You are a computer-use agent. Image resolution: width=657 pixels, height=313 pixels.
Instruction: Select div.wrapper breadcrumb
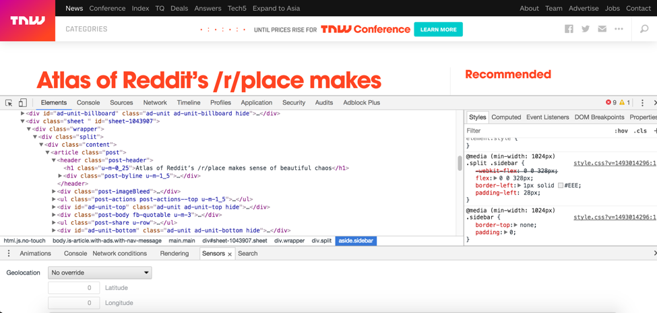(290, 241)
